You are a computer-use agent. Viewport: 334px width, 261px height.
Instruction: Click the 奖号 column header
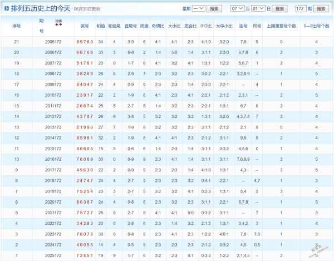click(85, 26)
